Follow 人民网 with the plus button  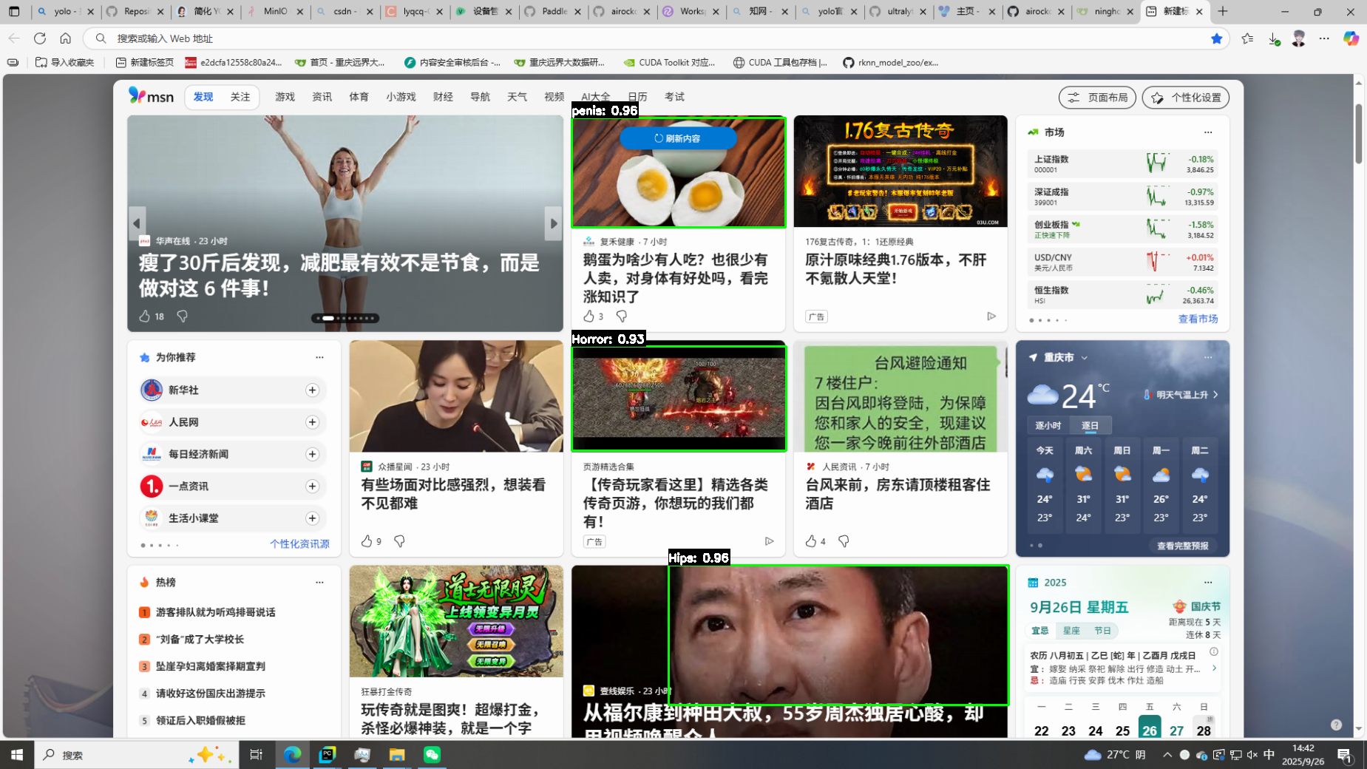point(312,422)
